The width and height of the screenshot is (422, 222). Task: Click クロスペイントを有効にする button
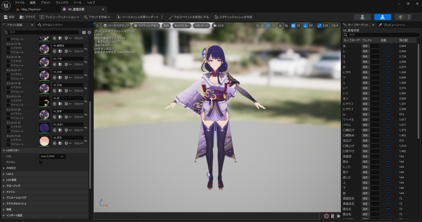188,17
